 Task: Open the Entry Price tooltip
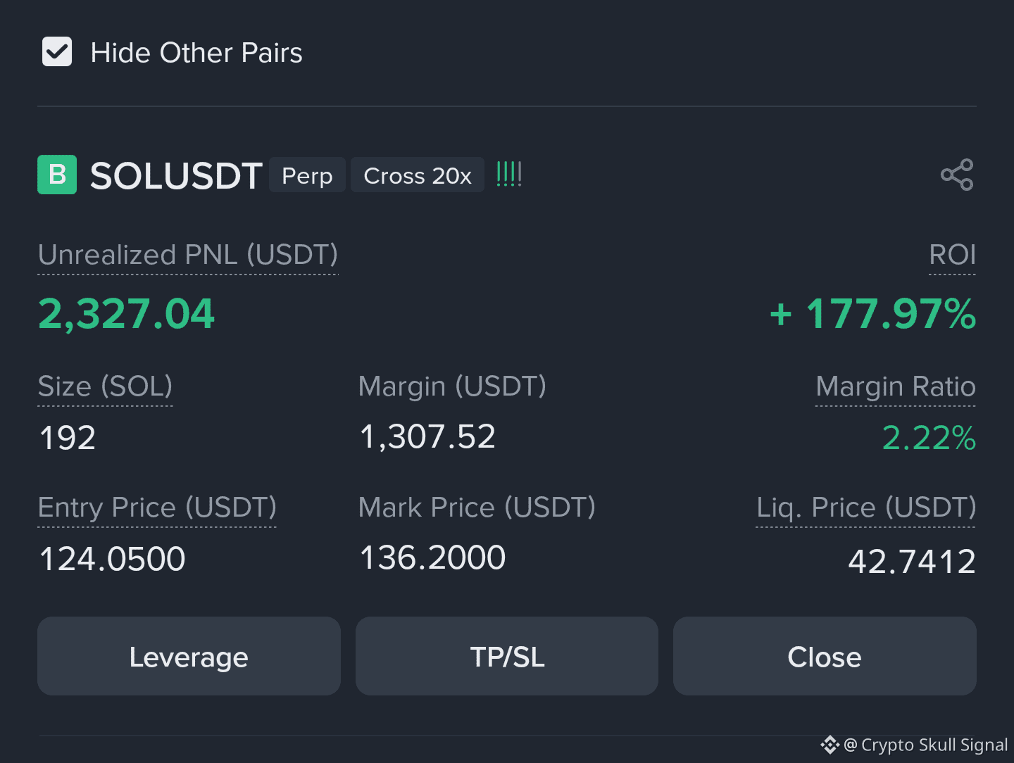click(157, 507)
